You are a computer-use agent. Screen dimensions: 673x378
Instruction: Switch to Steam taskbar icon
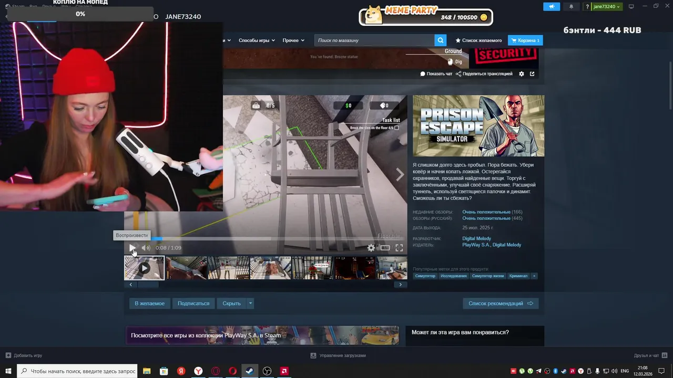pos(250,371)
